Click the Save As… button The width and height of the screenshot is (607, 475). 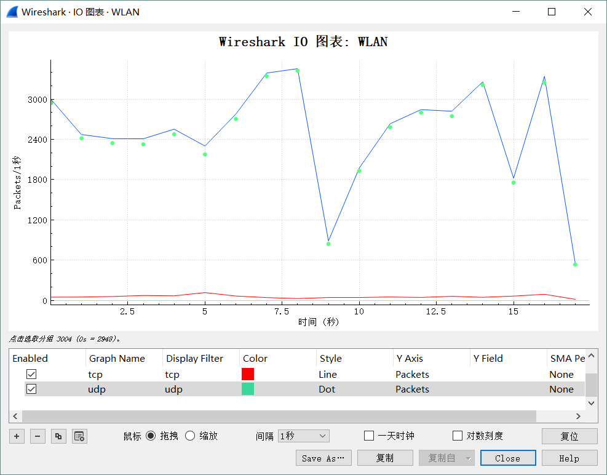click(323, 458)
